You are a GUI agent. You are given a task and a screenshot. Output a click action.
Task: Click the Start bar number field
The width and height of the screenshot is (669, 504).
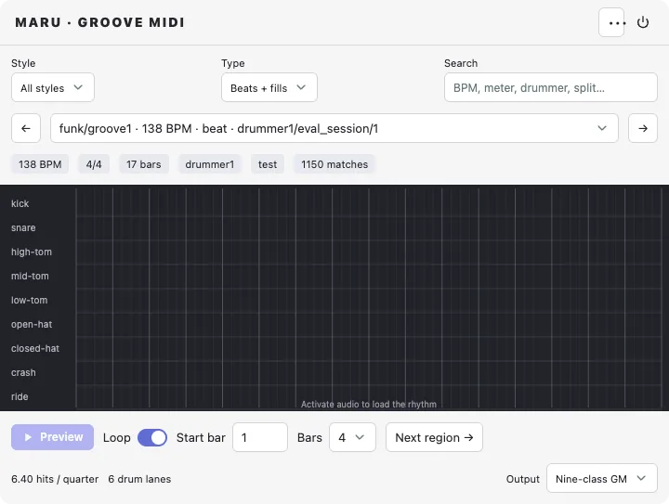tap(260, 437)
